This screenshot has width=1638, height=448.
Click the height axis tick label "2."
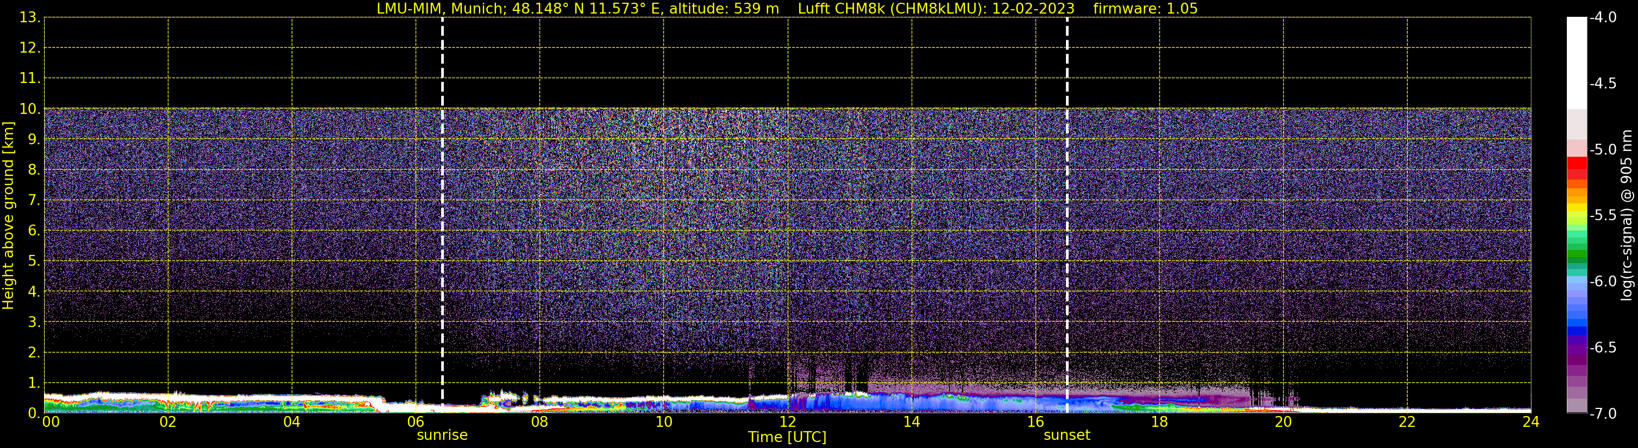[34, 352]
